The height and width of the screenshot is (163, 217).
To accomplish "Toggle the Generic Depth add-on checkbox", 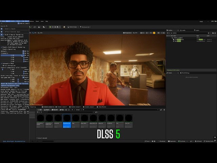I will [4, 29].
